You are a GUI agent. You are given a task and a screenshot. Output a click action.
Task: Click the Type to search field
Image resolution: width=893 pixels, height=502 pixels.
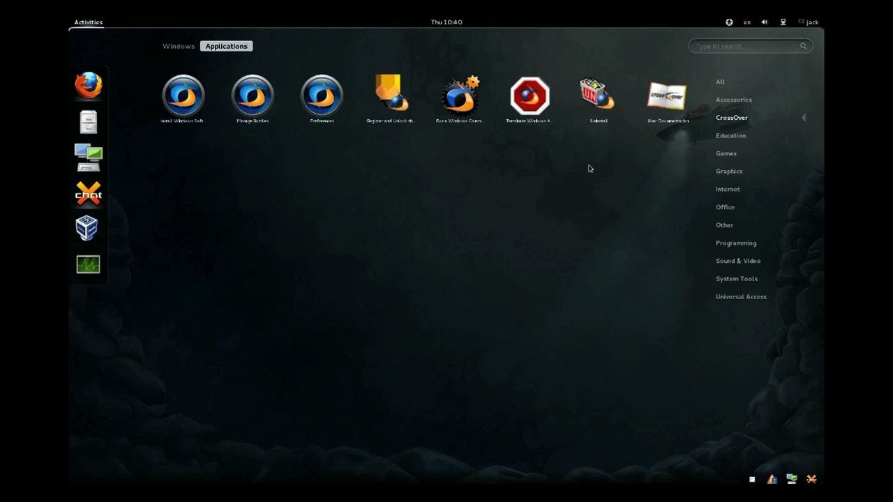pyautogui.click(x=751, y=46)
